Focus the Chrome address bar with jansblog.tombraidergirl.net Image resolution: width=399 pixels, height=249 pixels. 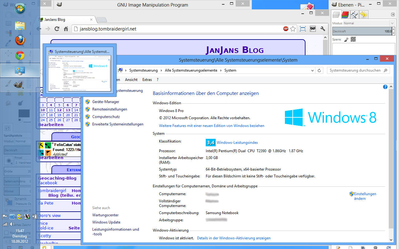pyautogui.click(x=178, y=29)
